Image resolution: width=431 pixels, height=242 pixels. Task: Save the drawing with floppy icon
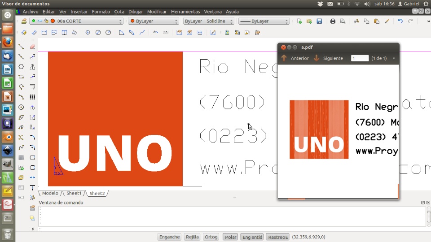[319, 21]
